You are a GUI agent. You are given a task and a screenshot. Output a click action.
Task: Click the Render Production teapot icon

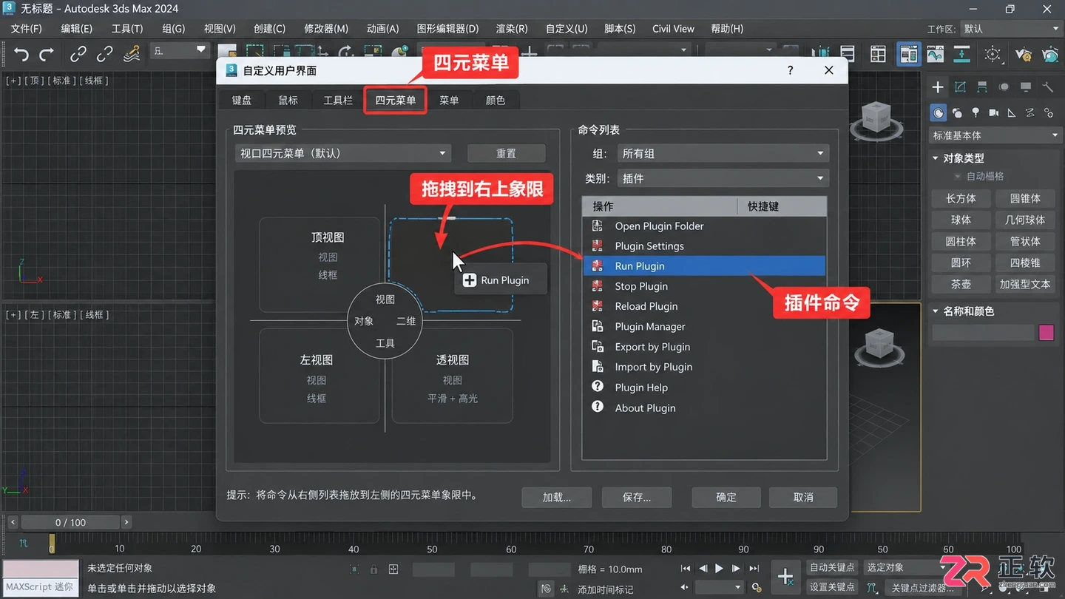[1050, 54]
